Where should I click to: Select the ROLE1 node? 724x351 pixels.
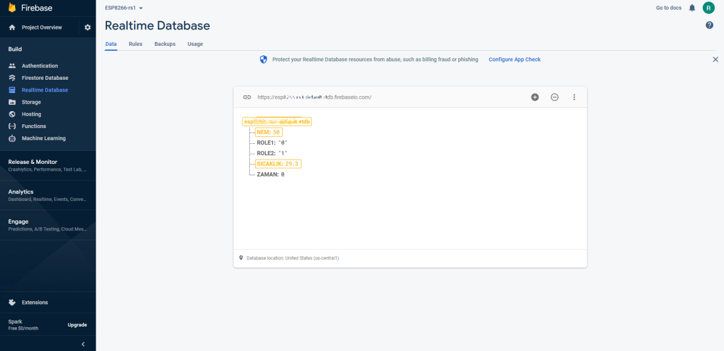[x=272, y=143]
